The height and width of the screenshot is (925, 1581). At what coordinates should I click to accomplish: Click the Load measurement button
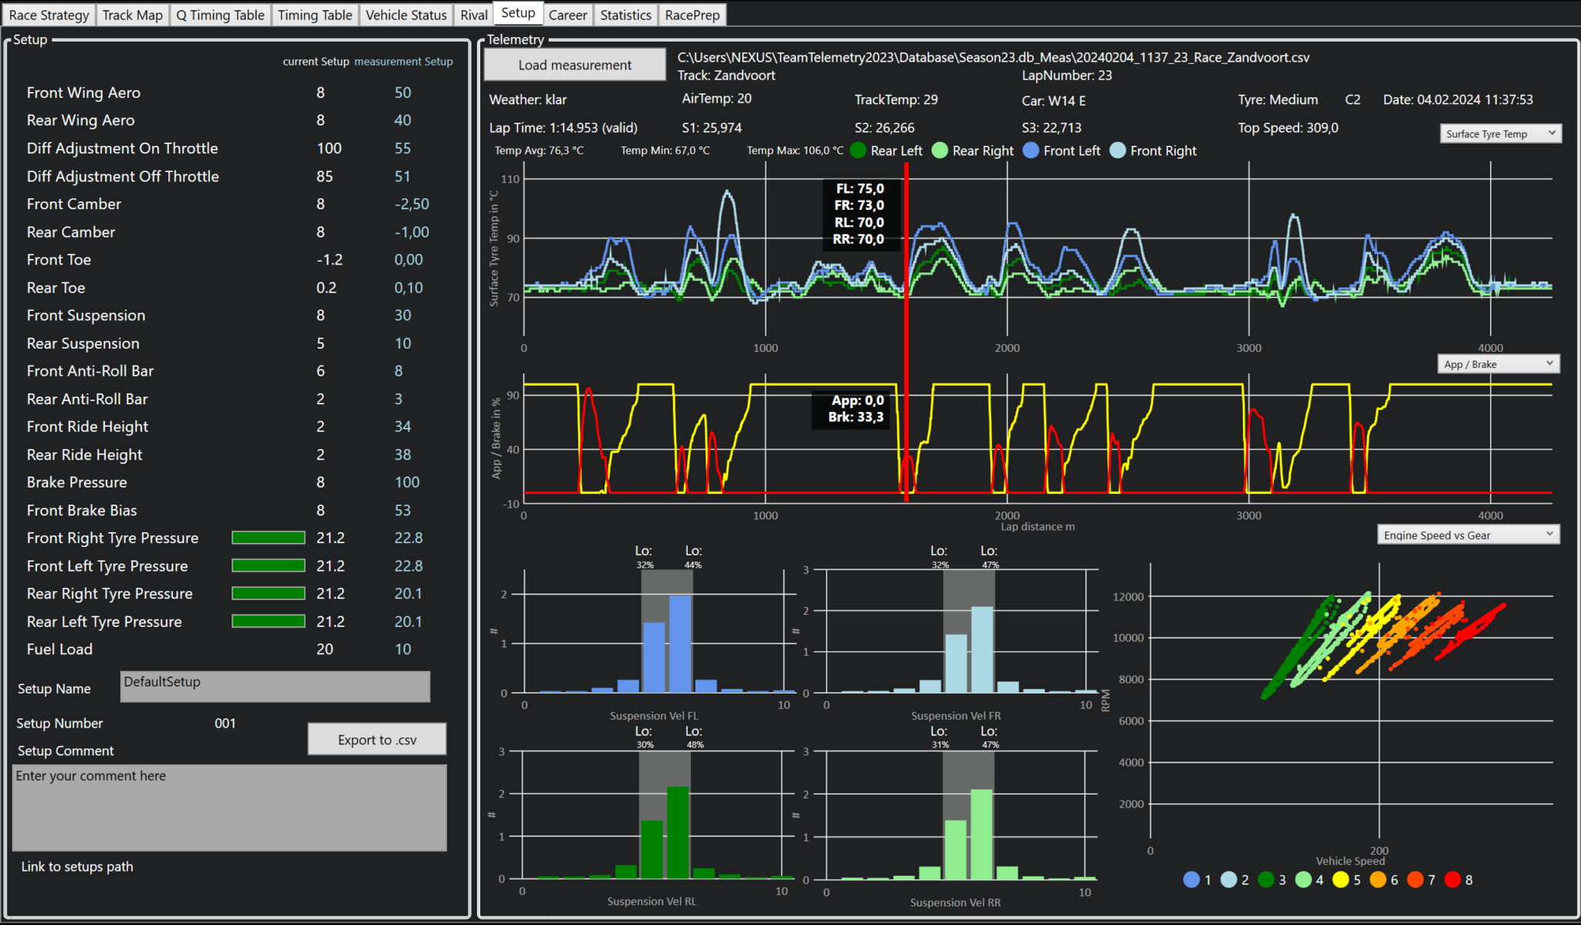tap(574, 65)
